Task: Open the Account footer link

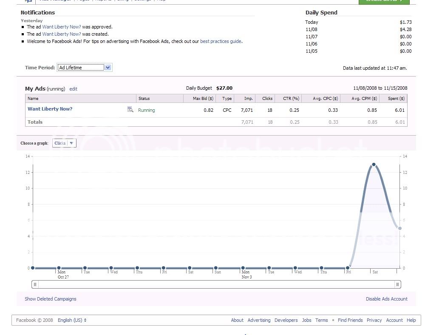Action: (x=394, y=320)
